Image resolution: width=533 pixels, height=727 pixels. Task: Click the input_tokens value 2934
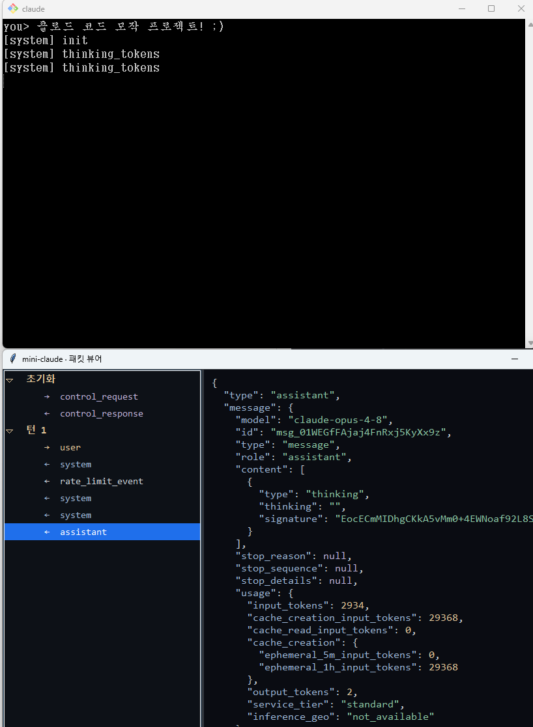click(x=353, y=605)
